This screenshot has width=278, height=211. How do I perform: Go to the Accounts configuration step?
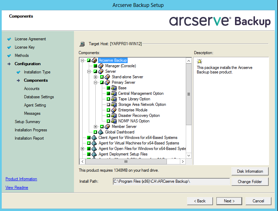point(31,89)
